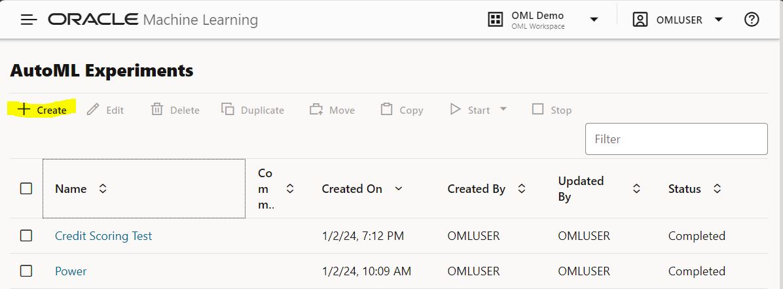Viewport: 783px width, 289px height.
Task: Click the OML Demo workspace grid icon
Action: 496,20
